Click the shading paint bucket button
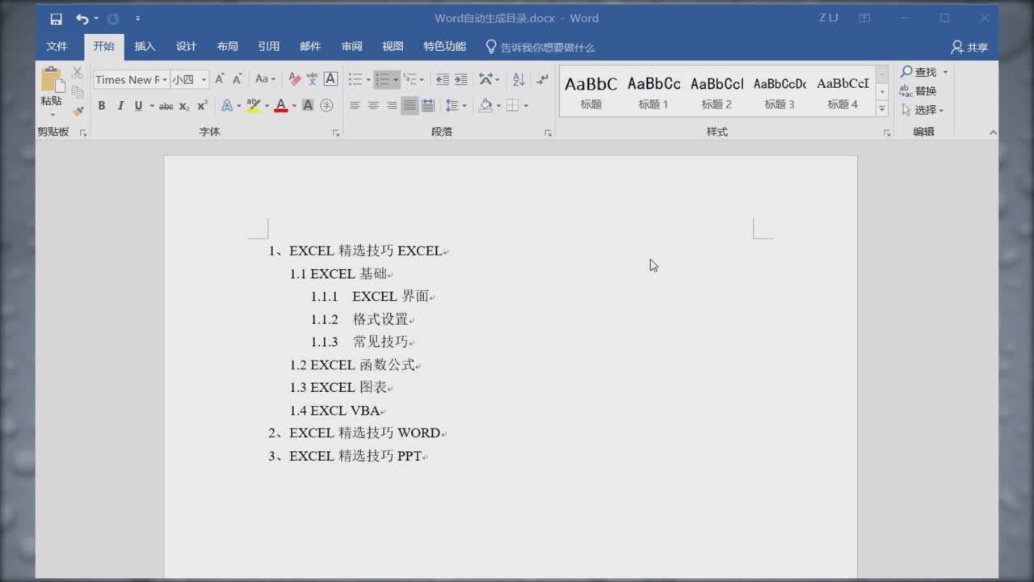Image resolution: width=1034 pixels, height=582 pixels. tap(485, 106)
